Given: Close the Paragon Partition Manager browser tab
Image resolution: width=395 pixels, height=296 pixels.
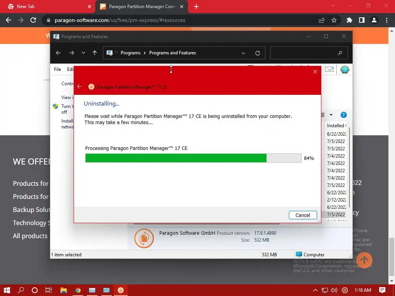Looking at the screenshot, I should click(x=182, y=7).
